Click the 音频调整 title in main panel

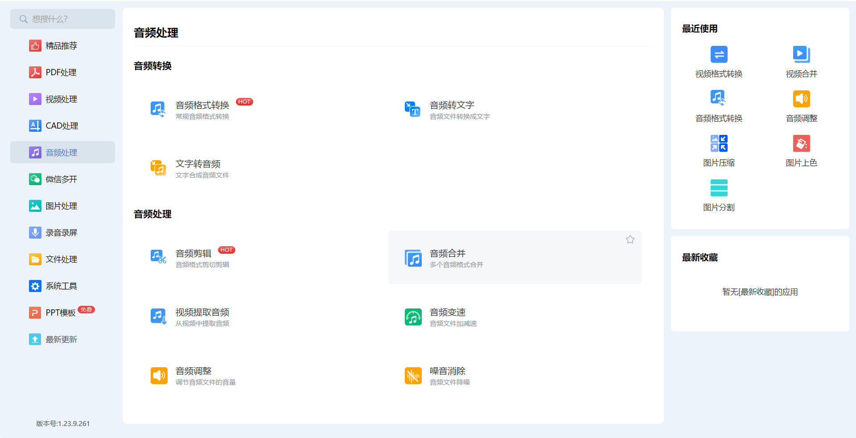[193, 371]
